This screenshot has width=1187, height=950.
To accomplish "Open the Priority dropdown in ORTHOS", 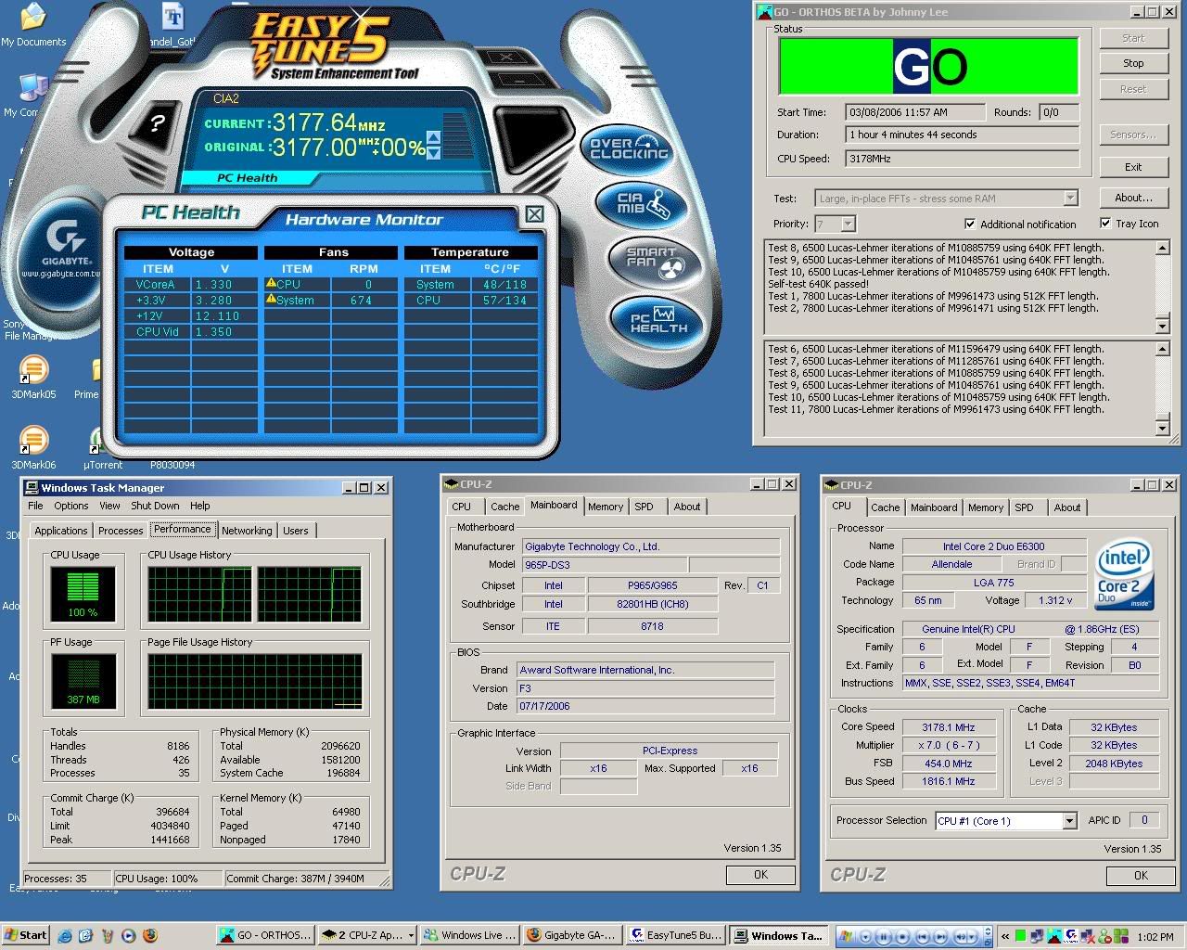I will tap(848, 224).
